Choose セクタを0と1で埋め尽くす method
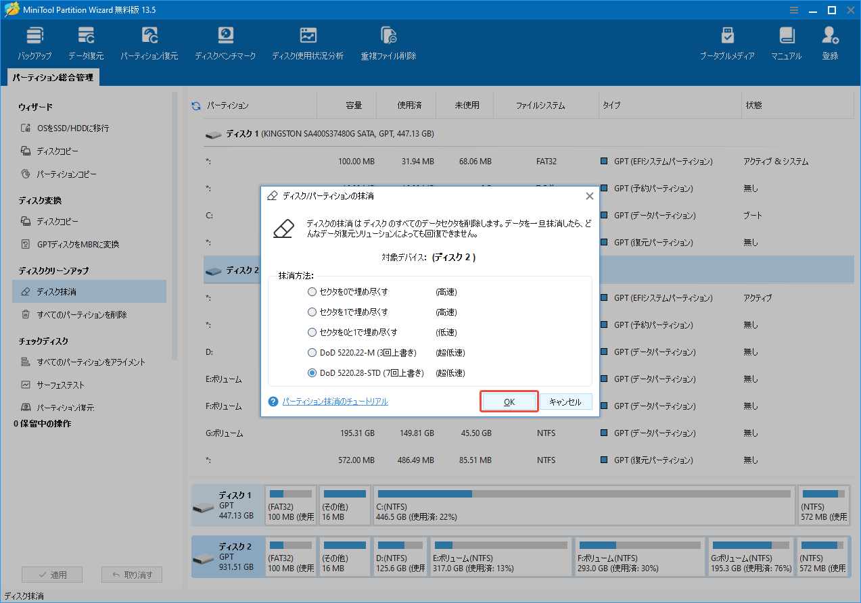The image size is (861, 603). point(352,333)
